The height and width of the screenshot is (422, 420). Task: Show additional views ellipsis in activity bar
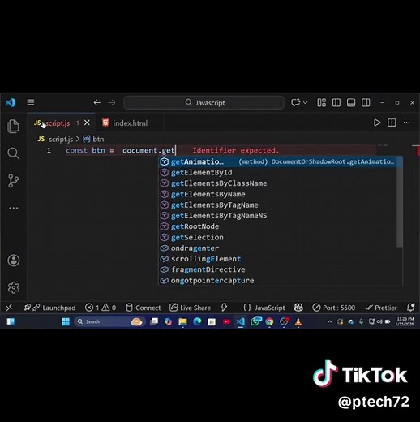[x=13, y=208]
